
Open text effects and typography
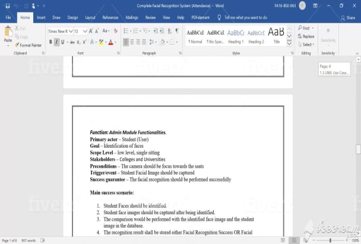coord(92,42)
